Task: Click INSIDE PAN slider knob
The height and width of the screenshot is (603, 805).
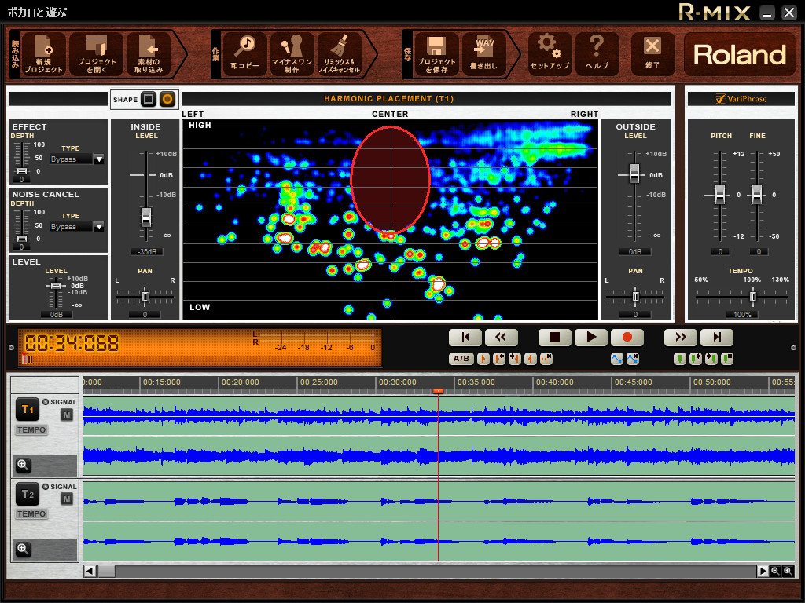Action: tap(145, 296)
